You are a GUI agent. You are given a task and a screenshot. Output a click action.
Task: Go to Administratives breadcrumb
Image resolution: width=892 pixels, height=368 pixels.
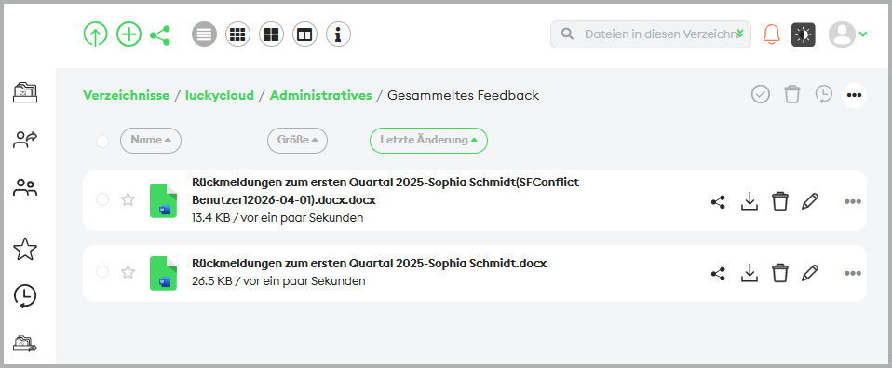click(321, 95)
